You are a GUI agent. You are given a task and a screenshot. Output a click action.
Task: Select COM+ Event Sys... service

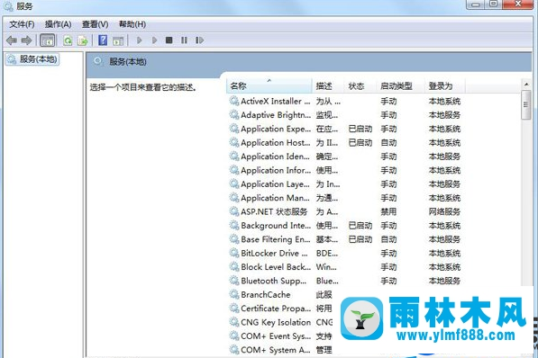(x=280, y=336)
